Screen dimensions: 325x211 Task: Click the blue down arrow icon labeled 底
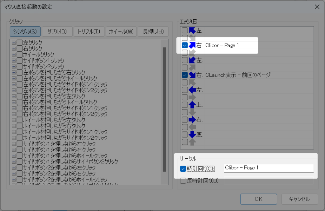[x=192, y=135]
